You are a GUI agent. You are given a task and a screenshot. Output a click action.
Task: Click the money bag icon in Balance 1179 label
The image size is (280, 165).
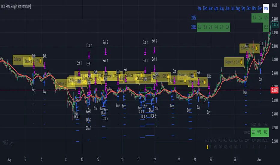click(41, 61)
